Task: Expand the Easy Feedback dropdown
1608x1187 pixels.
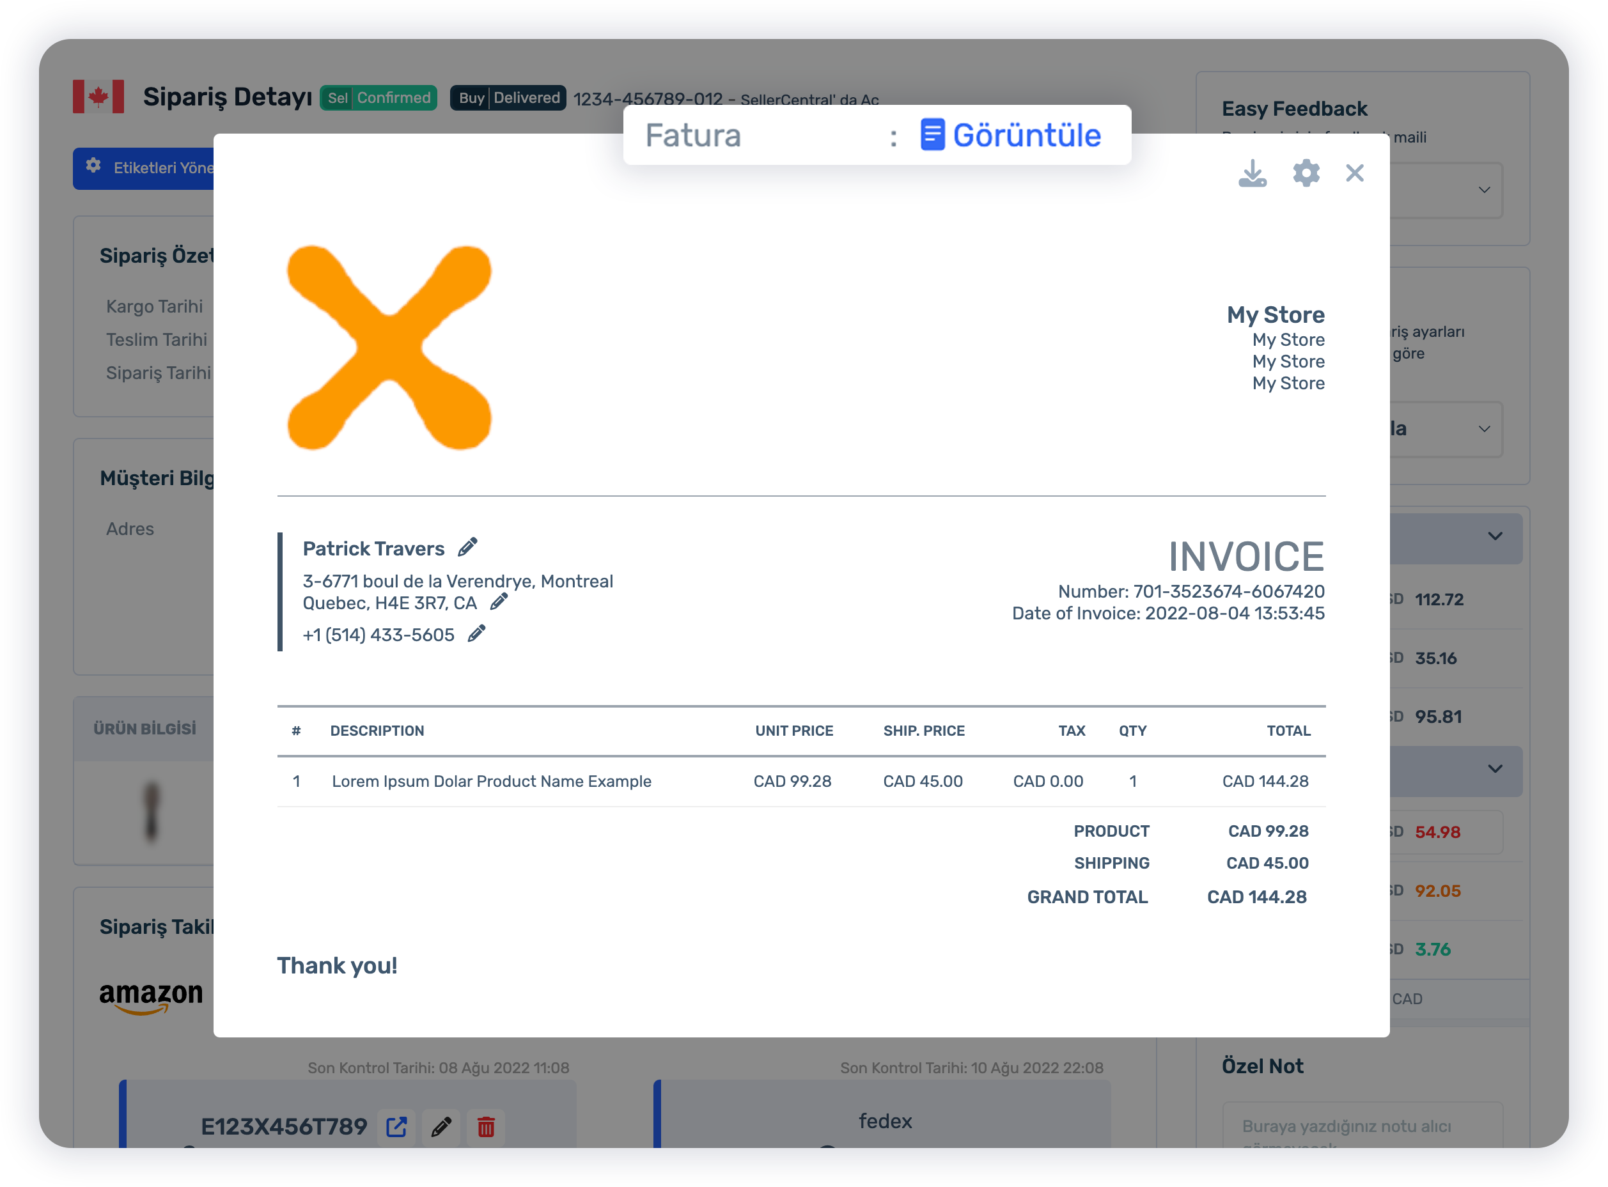Action: 1484,190
